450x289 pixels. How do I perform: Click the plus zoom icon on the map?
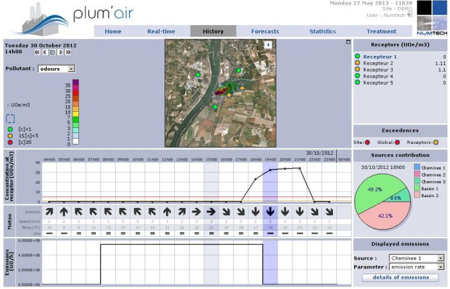click(x=268, y=44)
